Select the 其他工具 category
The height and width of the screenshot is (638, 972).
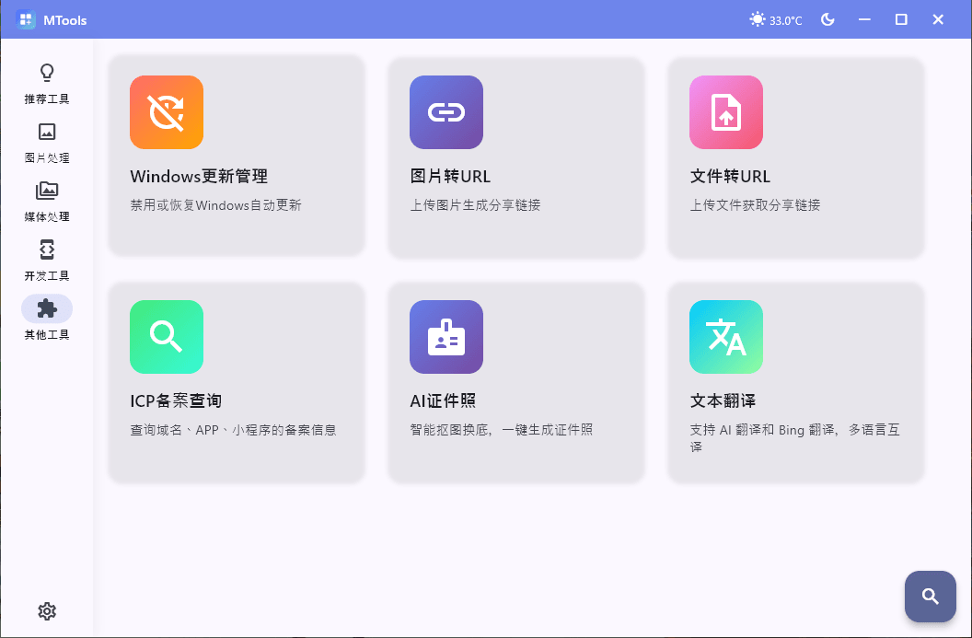pos(47,319)
